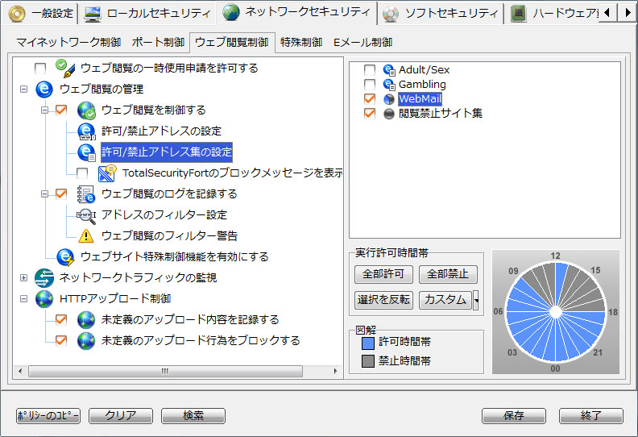Collapse the ウェブ閲覧の管理 tree node
The width and height of the screenshot is (638, 437).
click(x=23, y=89)
